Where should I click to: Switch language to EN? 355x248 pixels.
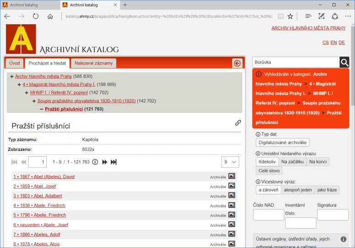click(x=333, y=43)
